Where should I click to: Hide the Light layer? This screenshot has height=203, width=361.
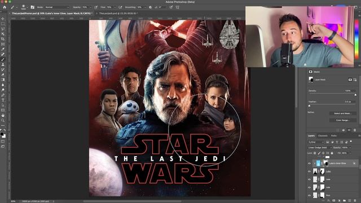[309, 171]
